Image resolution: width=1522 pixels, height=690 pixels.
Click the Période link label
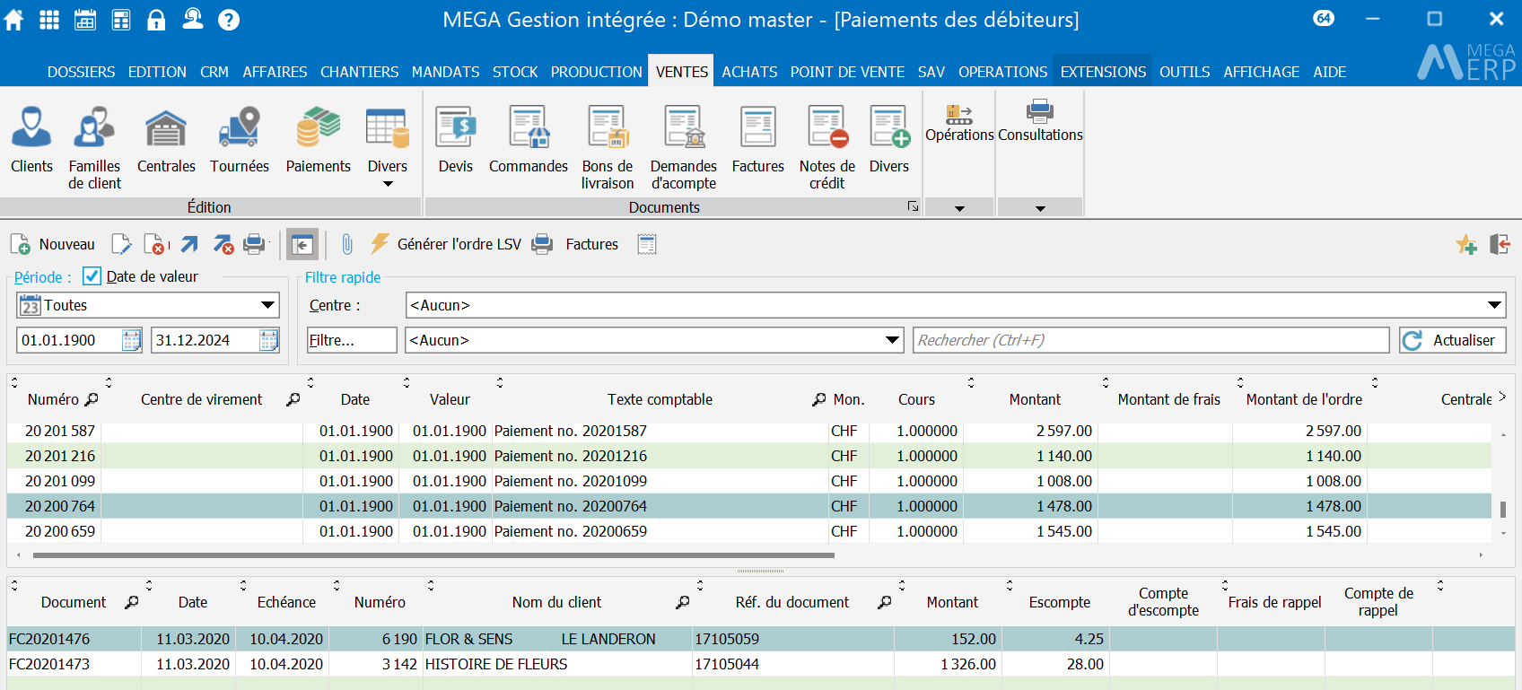(x=42, y=277)
